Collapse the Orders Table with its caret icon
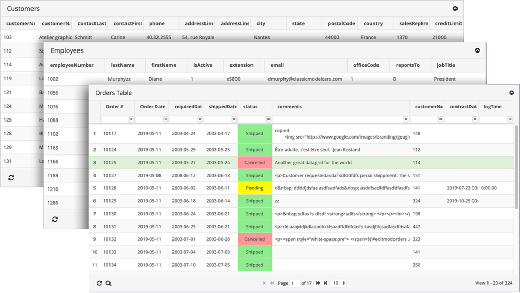The image size is (520, 293). click(x=511, y=93)
